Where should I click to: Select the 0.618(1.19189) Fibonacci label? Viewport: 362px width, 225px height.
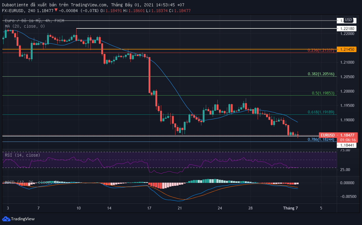[321, 112]
